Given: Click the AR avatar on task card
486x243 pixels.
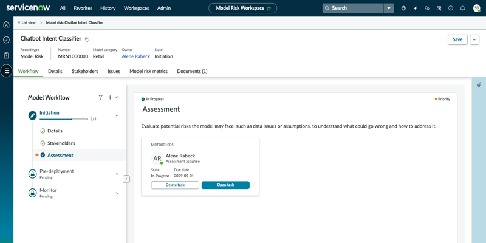Looking at the screenshot, I should [157, 159].
